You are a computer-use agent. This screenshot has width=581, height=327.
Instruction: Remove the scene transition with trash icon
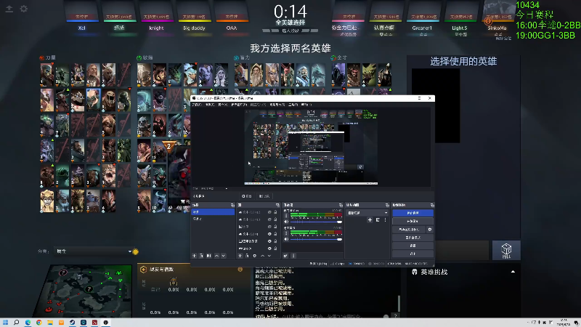pos(378,220)
